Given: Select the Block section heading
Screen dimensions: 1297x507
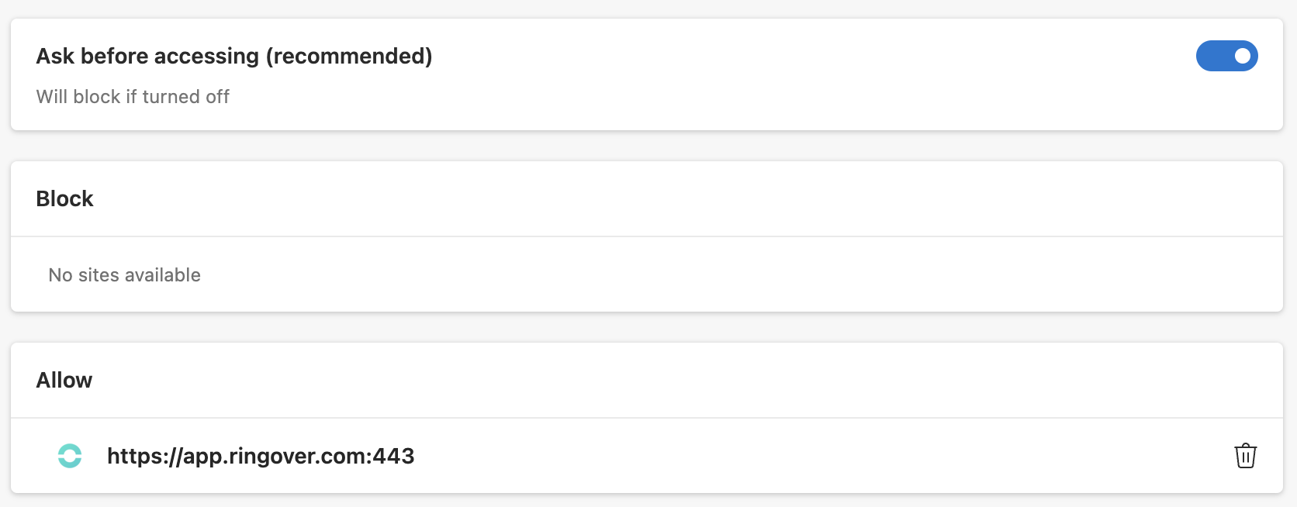Looking at the screenshot, I should 64,198.
